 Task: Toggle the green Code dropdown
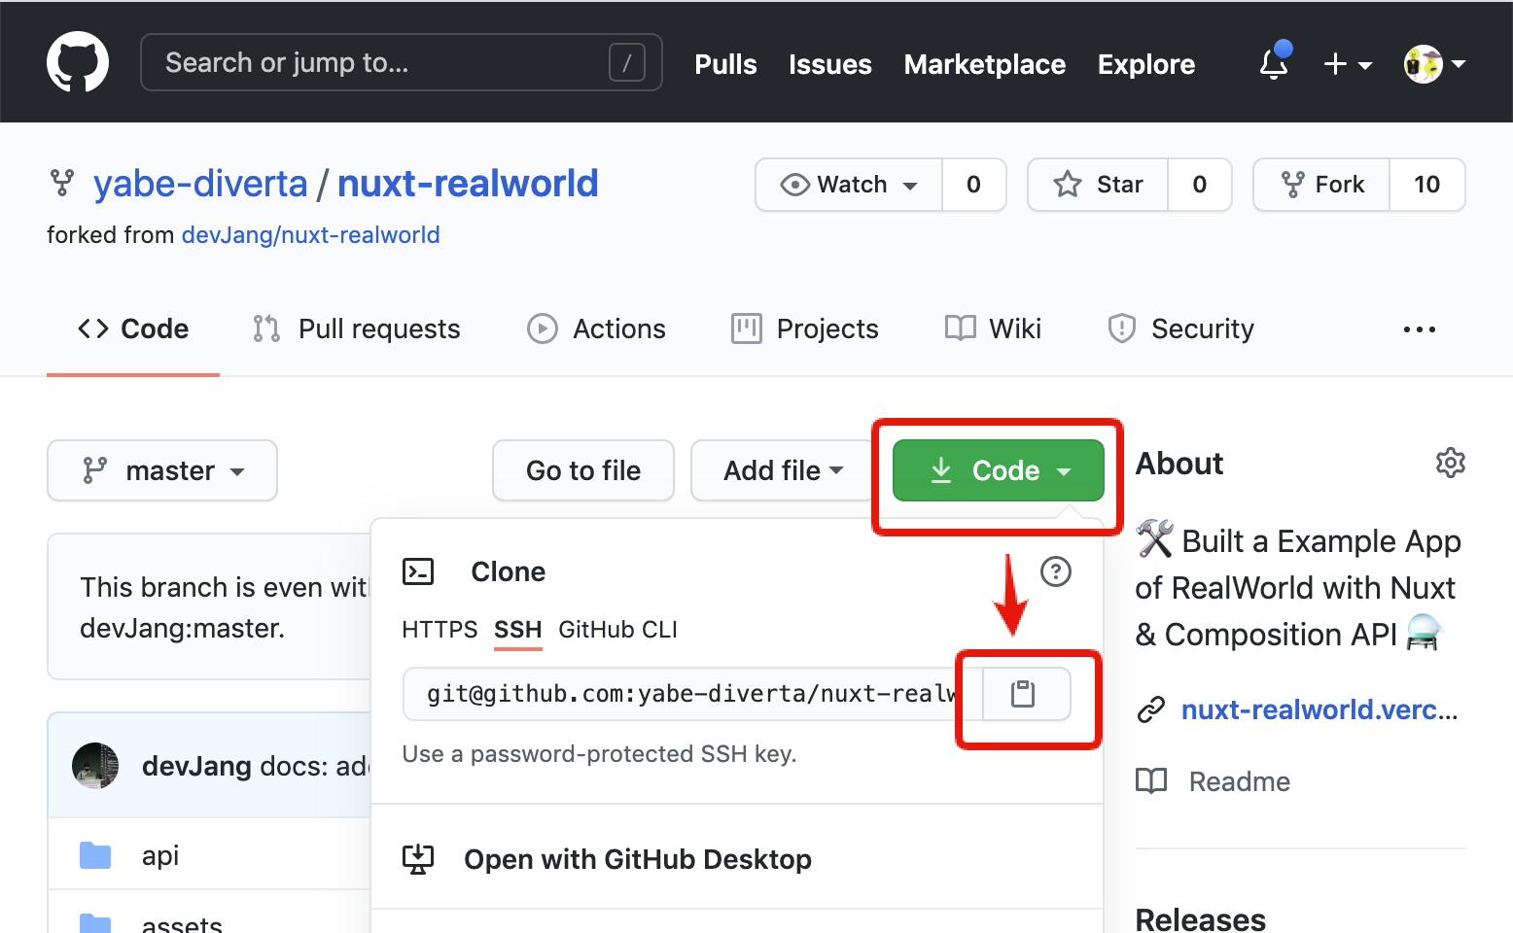(999, 470)
